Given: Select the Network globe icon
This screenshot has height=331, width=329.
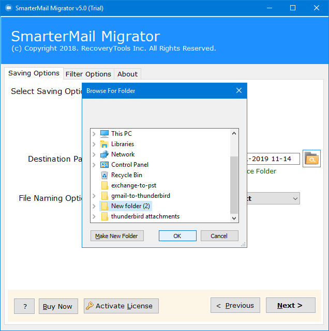Looking at the screenshot, I should click(x=104, y=154).
